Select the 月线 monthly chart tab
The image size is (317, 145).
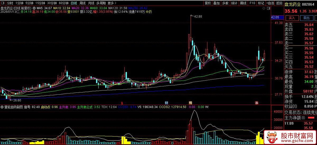(91, 3)
